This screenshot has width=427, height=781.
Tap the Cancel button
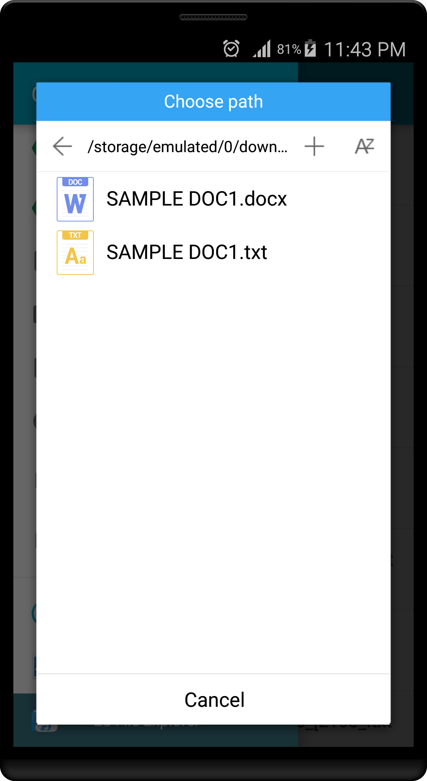click(x=214, y=700)
